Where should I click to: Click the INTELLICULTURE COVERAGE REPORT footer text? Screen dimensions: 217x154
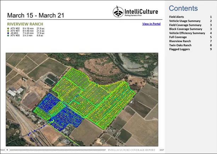click(131, 150)
